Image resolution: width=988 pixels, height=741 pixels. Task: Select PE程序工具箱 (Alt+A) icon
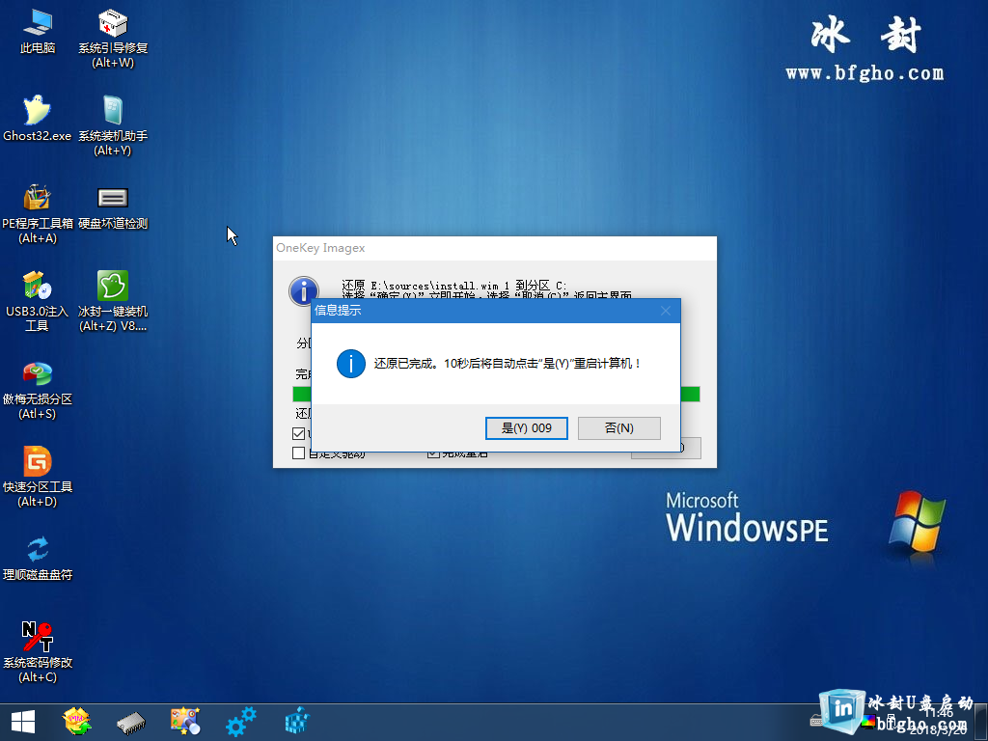38,213
